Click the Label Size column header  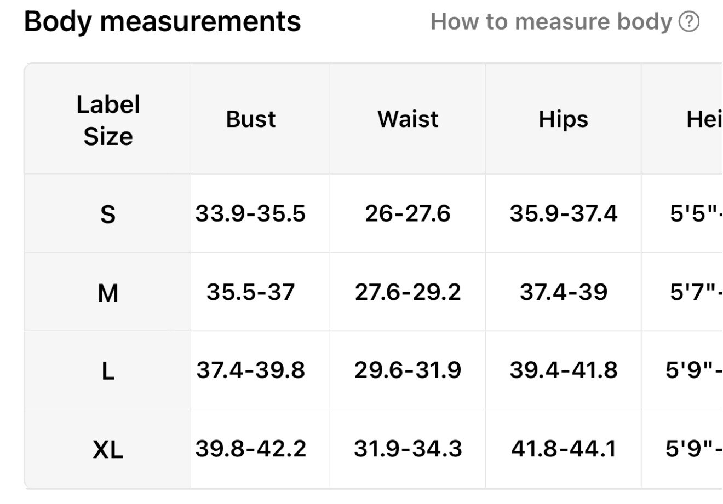click(x=108, y=120)
